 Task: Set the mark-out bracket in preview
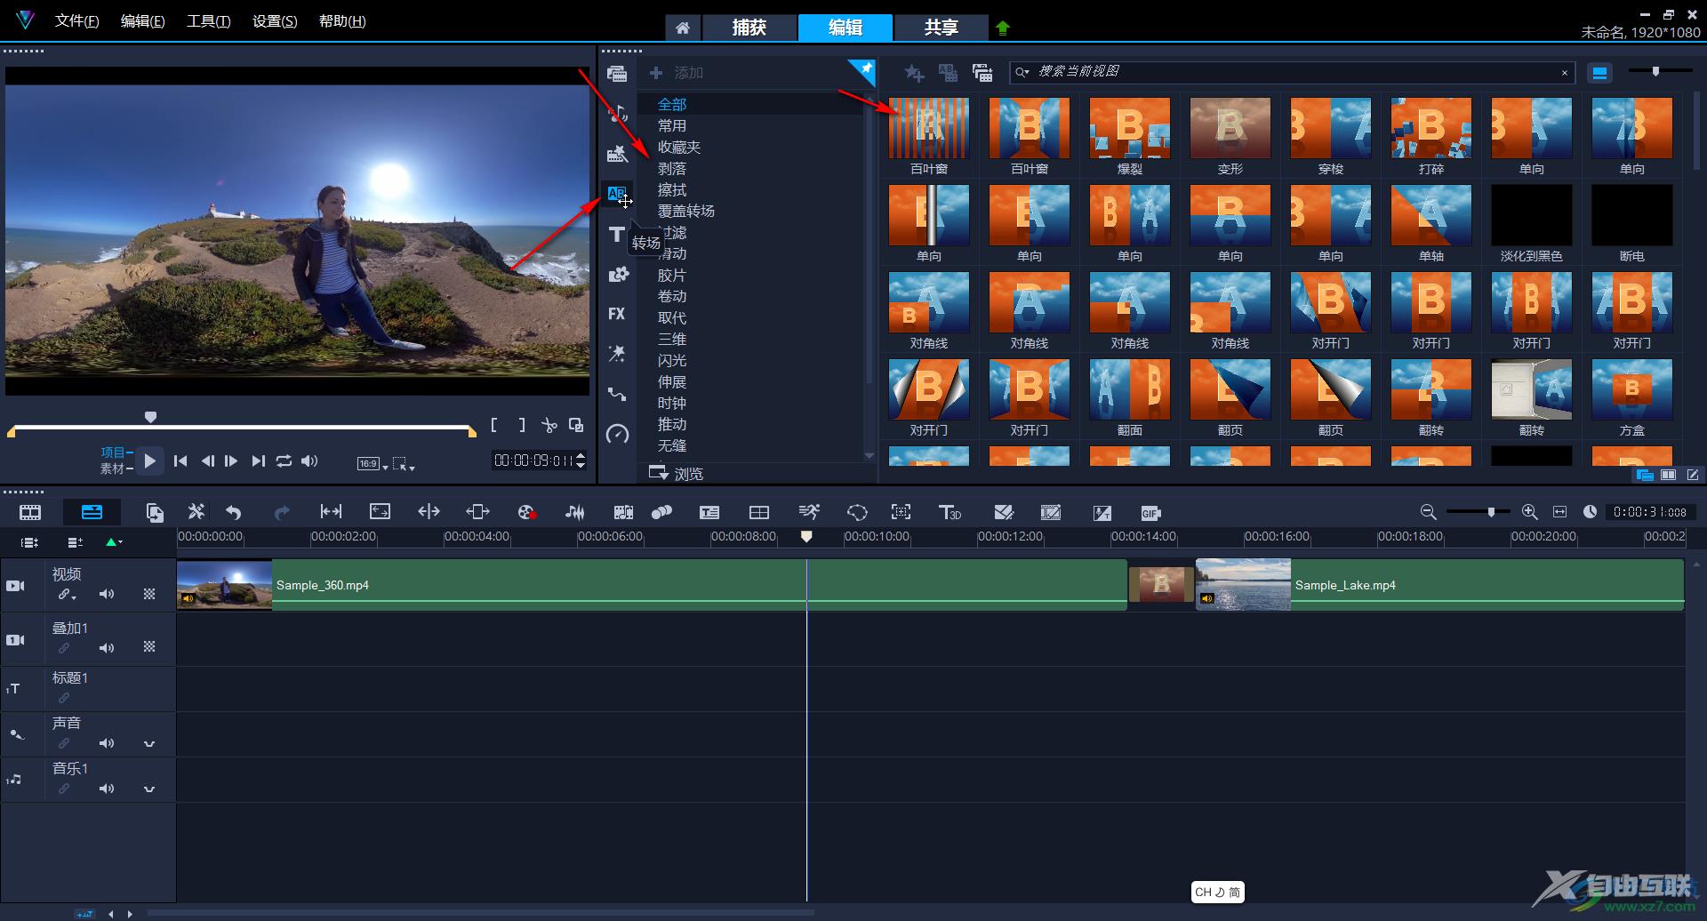coord(522,425)
